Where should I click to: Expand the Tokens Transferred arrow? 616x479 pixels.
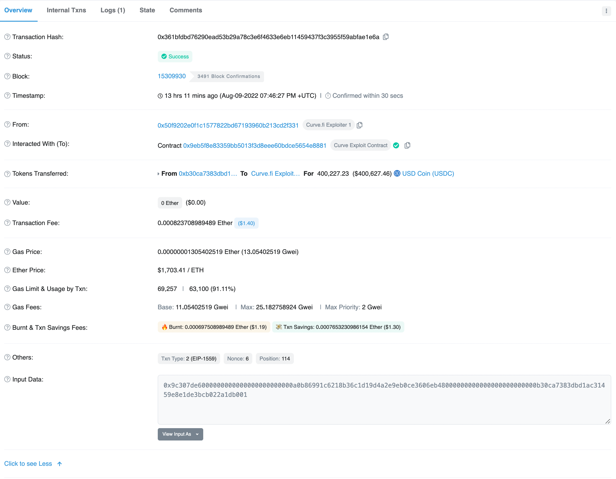coord(158,174)
